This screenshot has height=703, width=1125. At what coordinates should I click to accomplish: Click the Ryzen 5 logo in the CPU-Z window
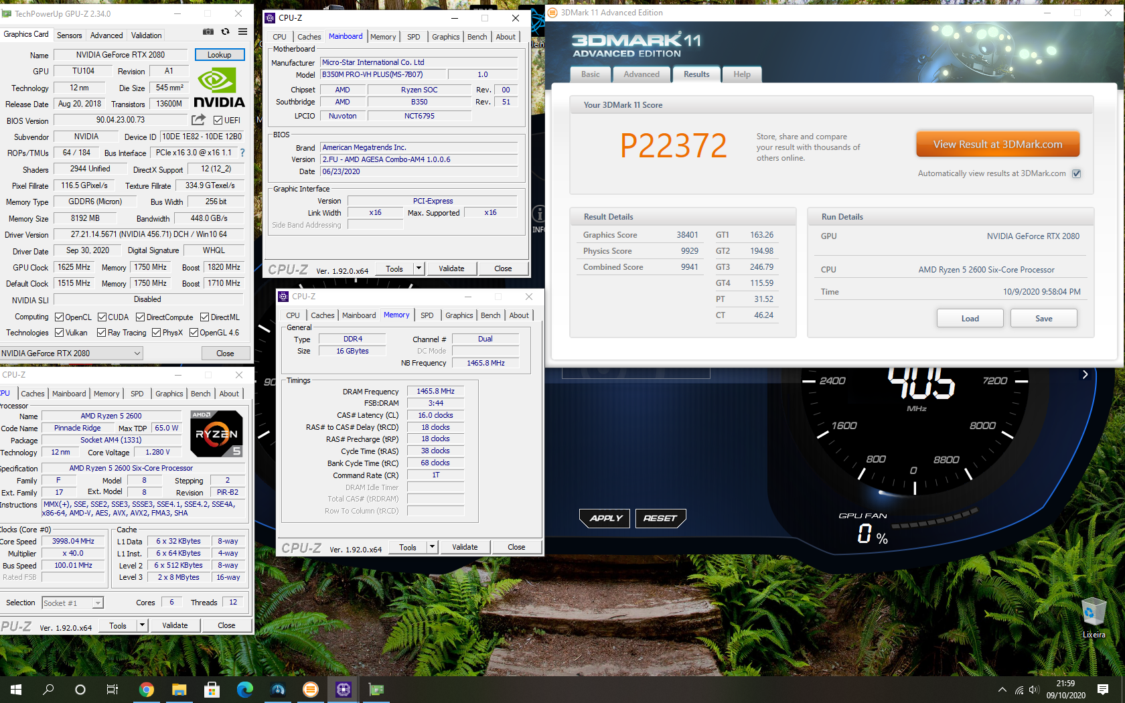tap(216, 434)
